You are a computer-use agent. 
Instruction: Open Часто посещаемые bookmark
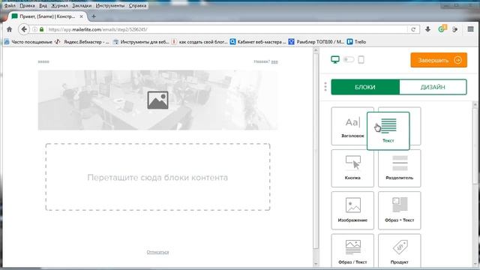click(x=28, y=42)
